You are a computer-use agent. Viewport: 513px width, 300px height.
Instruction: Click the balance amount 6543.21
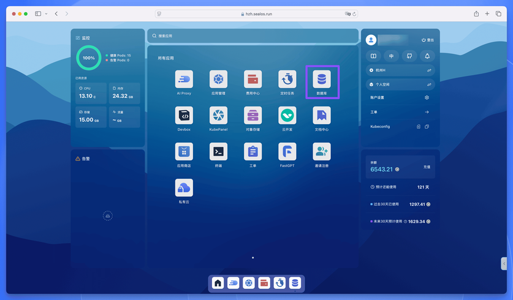pyautogui.click(x=381, y=169)
